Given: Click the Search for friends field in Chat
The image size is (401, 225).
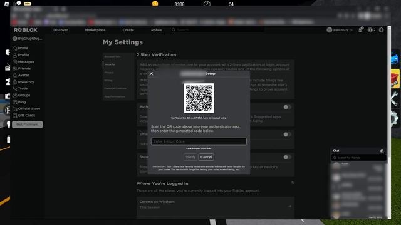Looking at the screenshot, I should tap(358, 157).
